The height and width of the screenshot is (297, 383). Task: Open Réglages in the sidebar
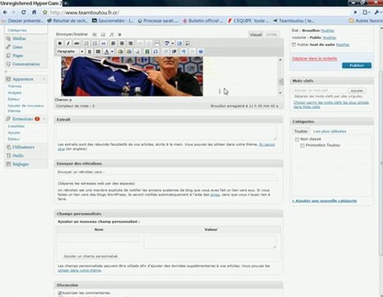tap(21, 164)
